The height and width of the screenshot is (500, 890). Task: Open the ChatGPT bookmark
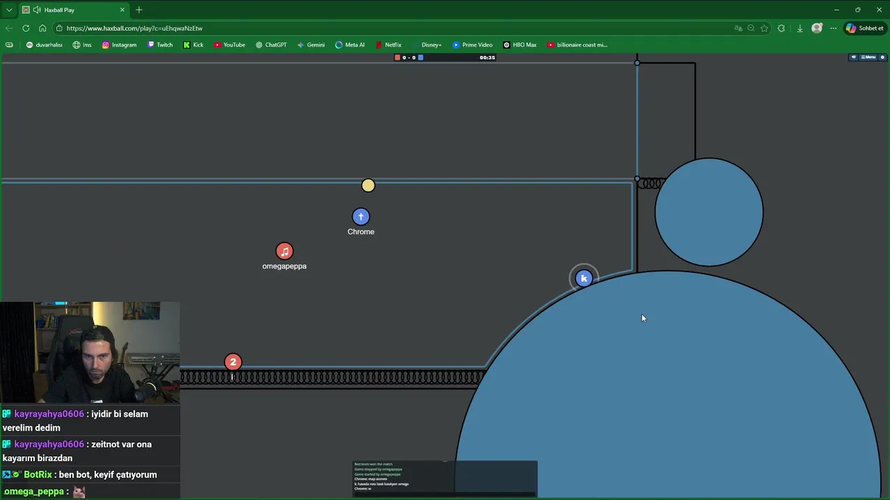271,44
